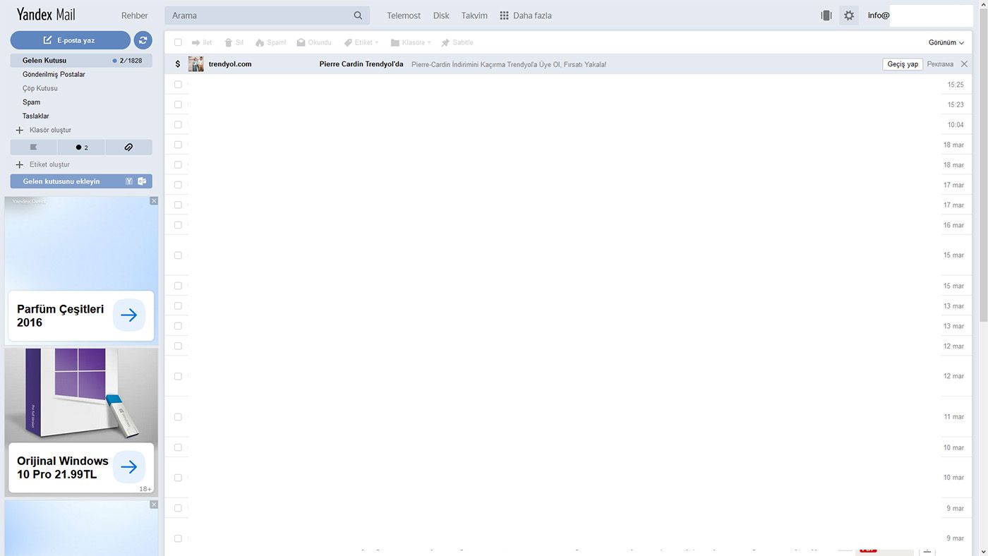Open the Görünüm view dropdown
The image size is (988, 556).
[x=946, y=43]
